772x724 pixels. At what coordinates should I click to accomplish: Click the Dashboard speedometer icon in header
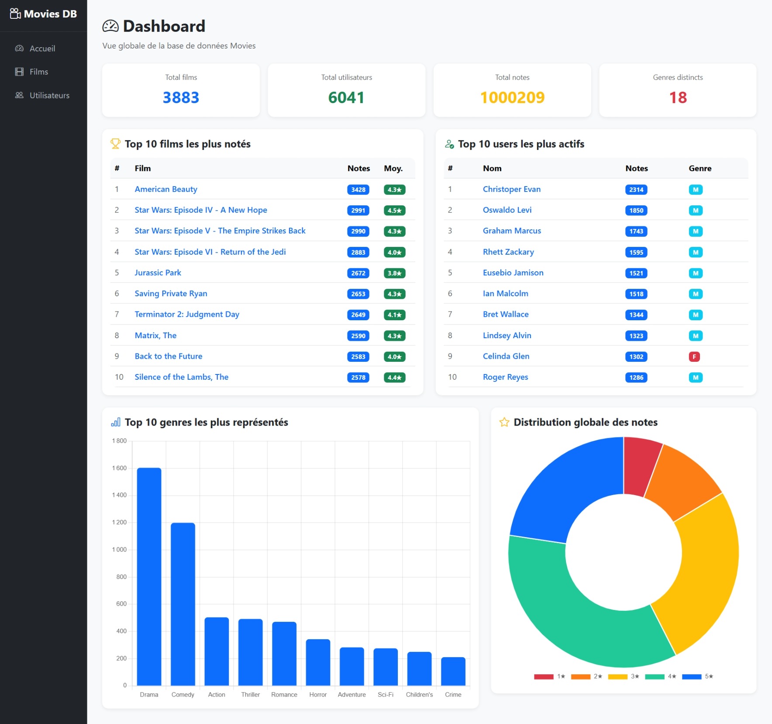tap(110, 26)
